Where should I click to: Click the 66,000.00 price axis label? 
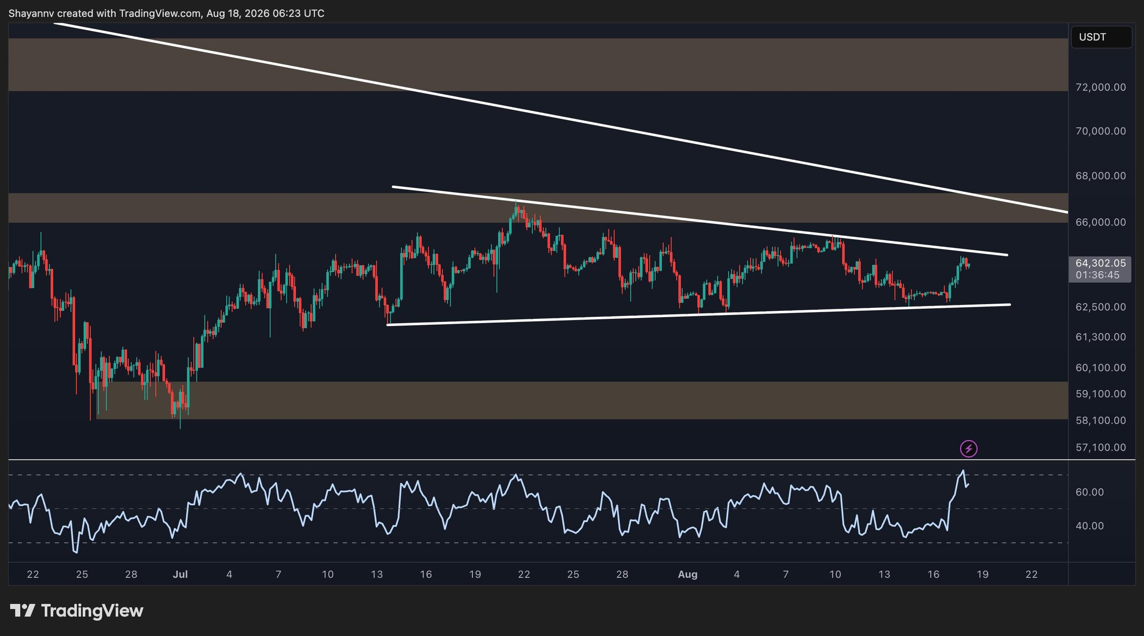(1101, 222)
